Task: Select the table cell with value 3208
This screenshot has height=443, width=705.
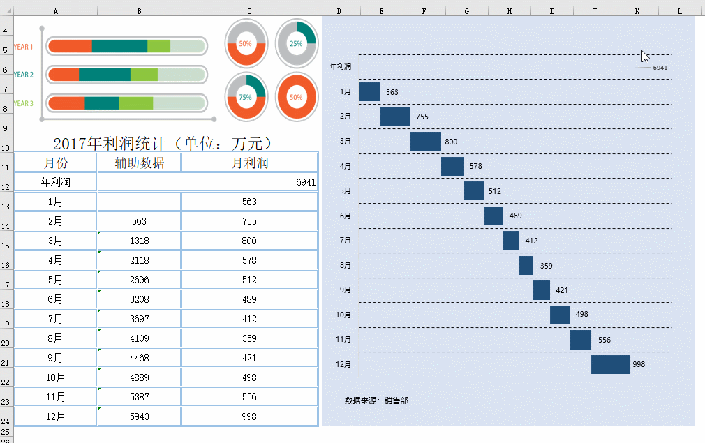Action: [x=139, y=300]
